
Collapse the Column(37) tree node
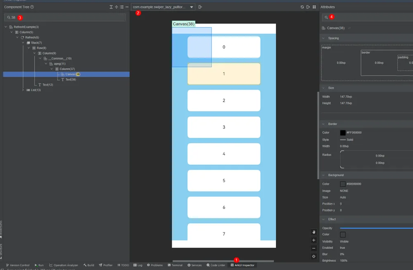[52, 69]
